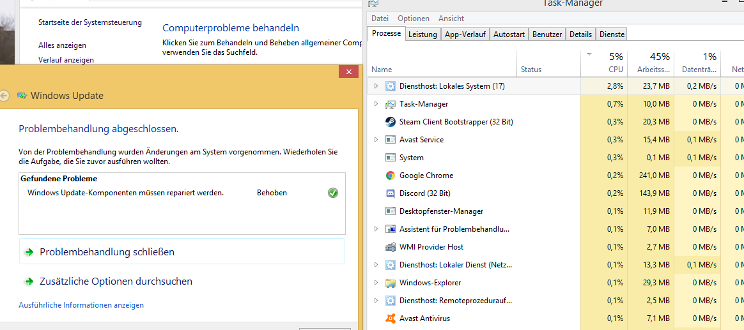Click the Steam Client Bootstrapper icon

[x=390, y=122]
